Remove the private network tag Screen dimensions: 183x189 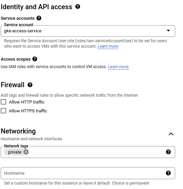26,152
